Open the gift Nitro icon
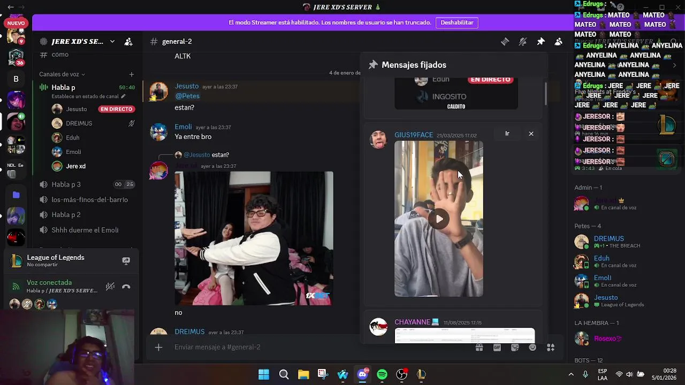This screenshot has height=385, width=685. tap(479, 348)
